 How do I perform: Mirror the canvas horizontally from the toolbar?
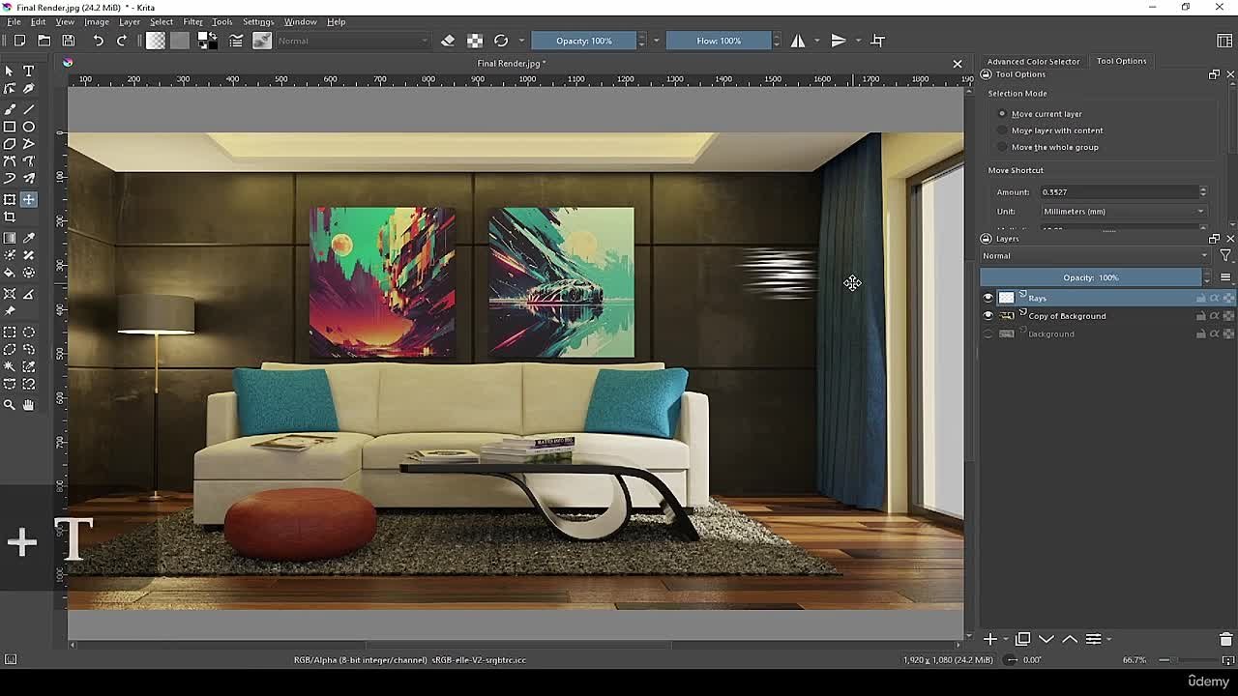797,40
